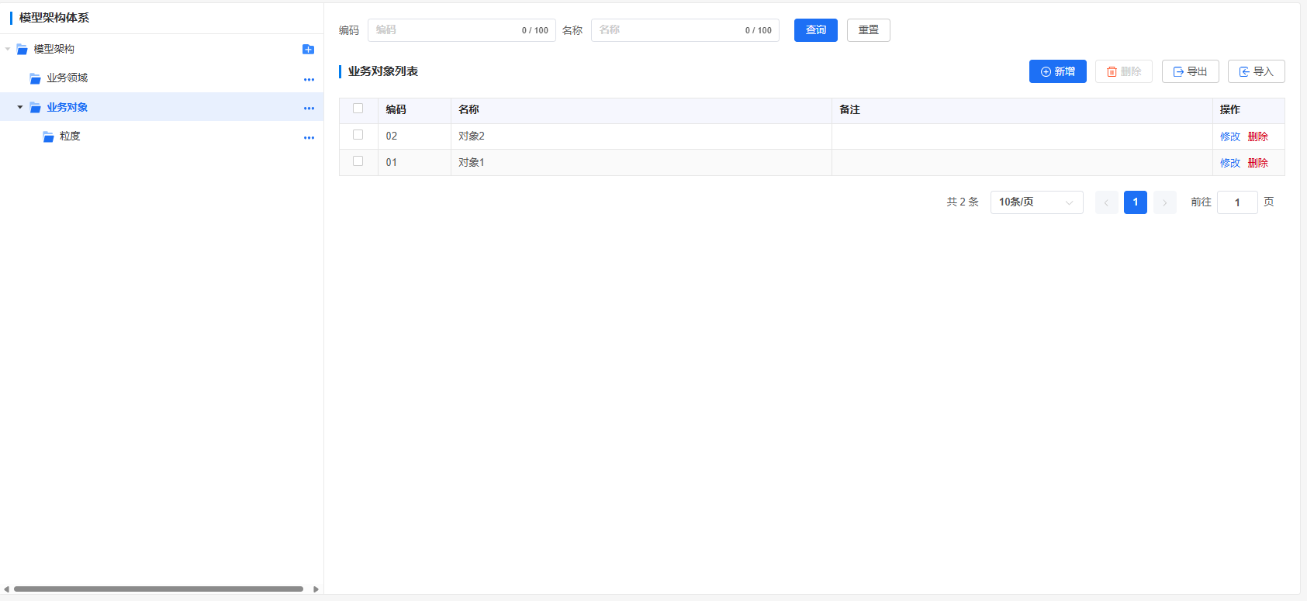
Task: Check the checkbox for row 01
Action: (358, 161)
